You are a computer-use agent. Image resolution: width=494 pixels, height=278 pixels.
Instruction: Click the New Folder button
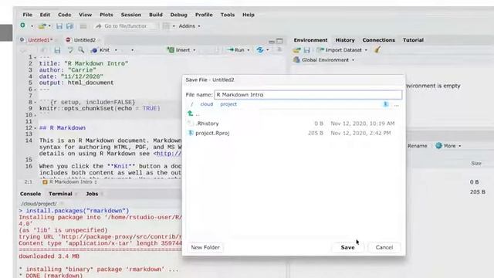pyautogui.click(x=205, y=247)
